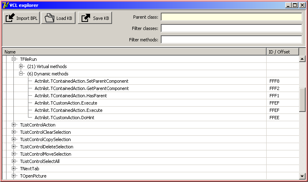Select the TOpenPicture label
This screenshot has width=308, height=182.
(33, 176)
